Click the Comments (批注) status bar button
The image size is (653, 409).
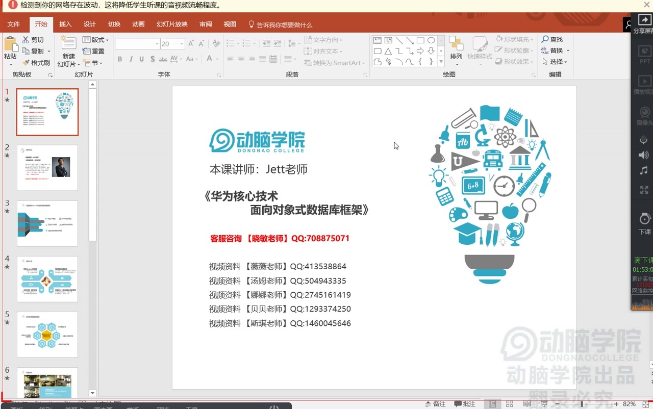coord(465,404)
